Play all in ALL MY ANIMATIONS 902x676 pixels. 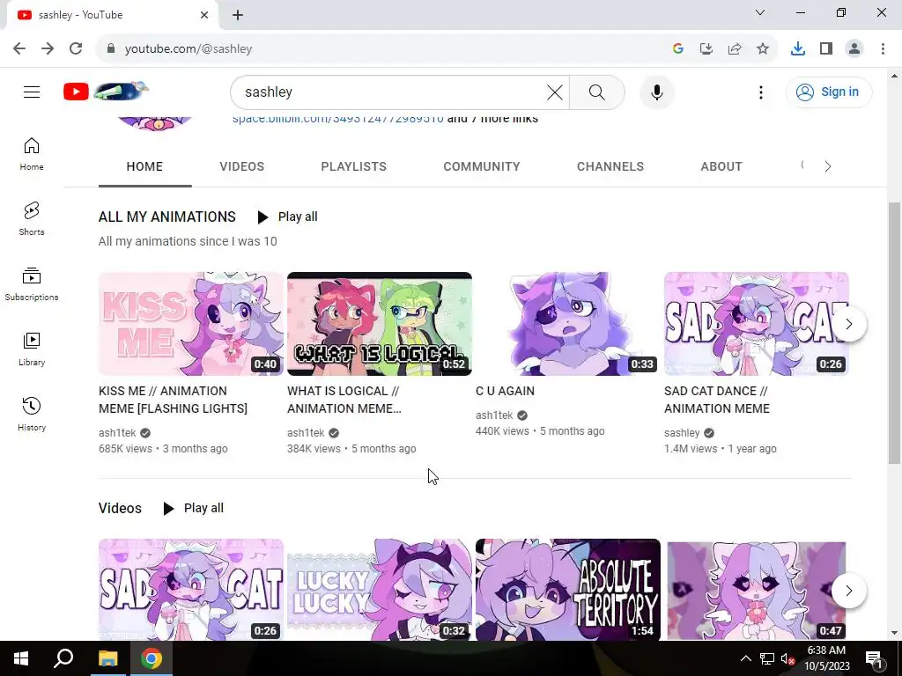pos(287,217)
